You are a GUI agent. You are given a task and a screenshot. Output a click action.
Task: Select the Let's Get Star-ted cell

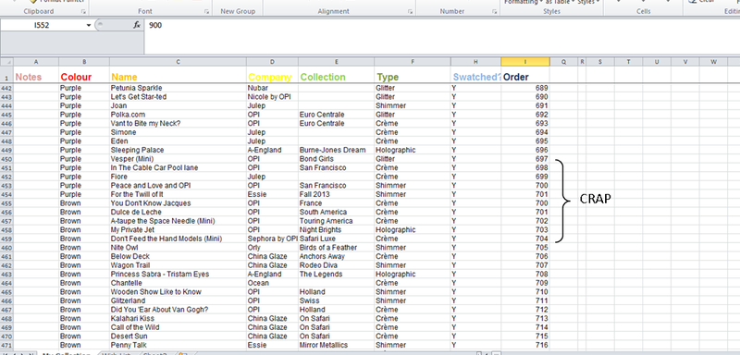pos(178,97)
